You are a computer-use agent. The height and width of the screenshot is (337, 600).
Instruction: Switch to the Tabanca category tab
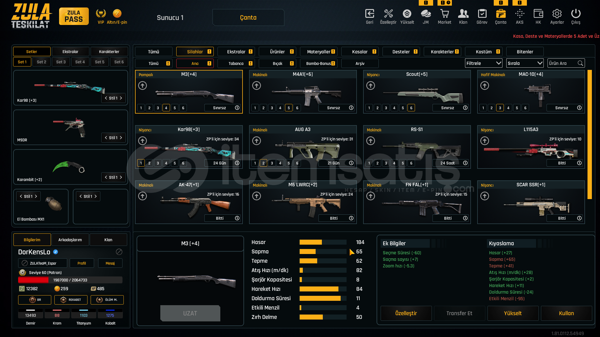point(236,64)
